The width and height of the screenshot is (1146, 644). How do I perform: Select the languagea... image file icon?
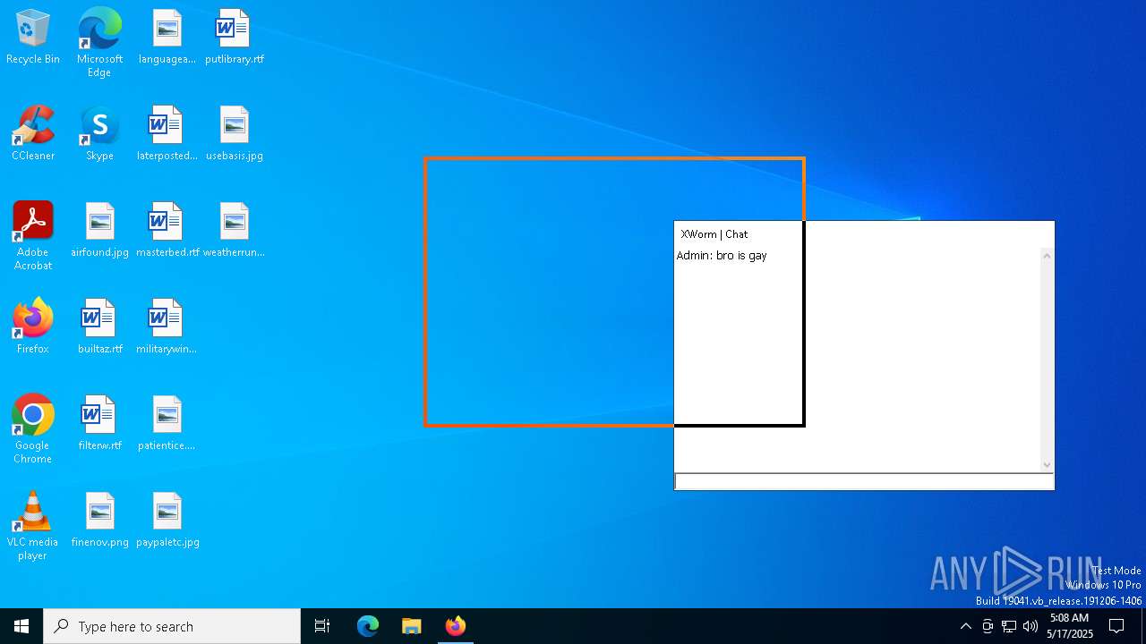tap(167, 38)
